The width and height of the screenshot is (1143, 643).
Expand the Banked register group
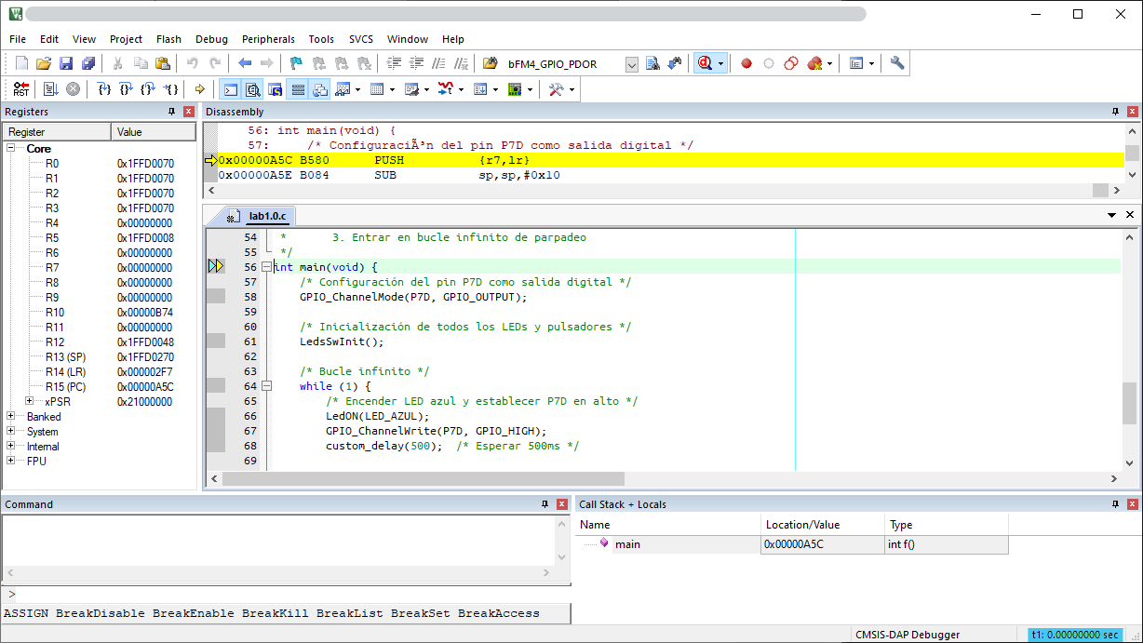click(x=11, y=417)
